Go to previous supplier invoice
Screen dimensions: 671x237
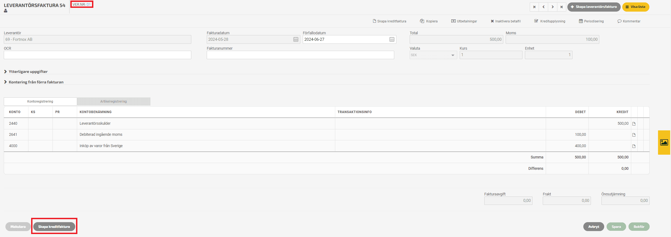tap(544, 7)
